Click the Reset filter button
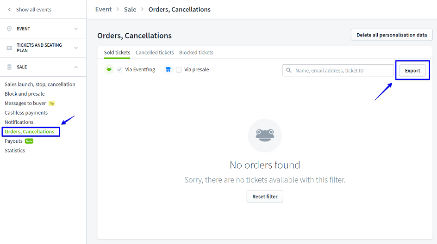This screenshot has height=244, width=437. pos(265,196)
